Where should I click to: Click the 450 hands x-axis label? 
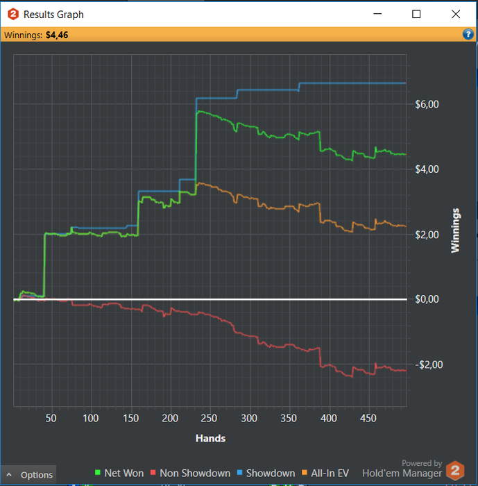(x=368, y=419)
